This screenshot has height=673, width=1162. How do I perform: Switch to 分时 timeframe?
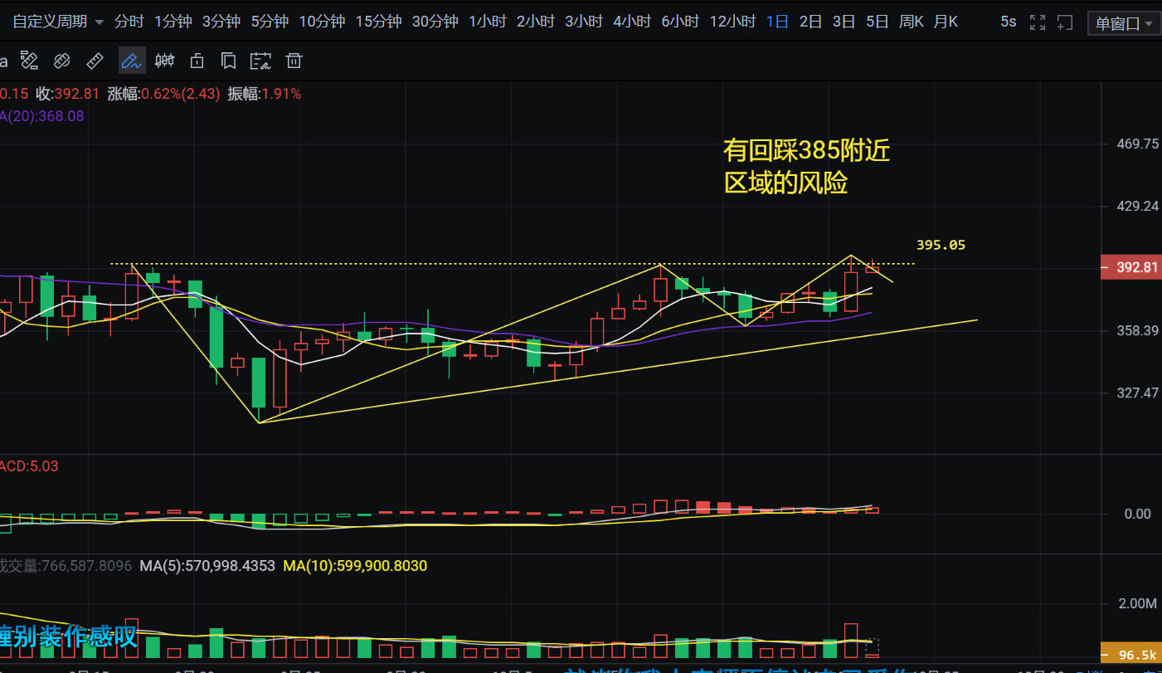pos(129,22)
